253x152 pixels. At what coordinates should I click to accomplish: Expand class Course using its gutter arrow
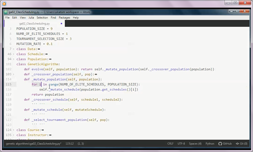point(13,130)
